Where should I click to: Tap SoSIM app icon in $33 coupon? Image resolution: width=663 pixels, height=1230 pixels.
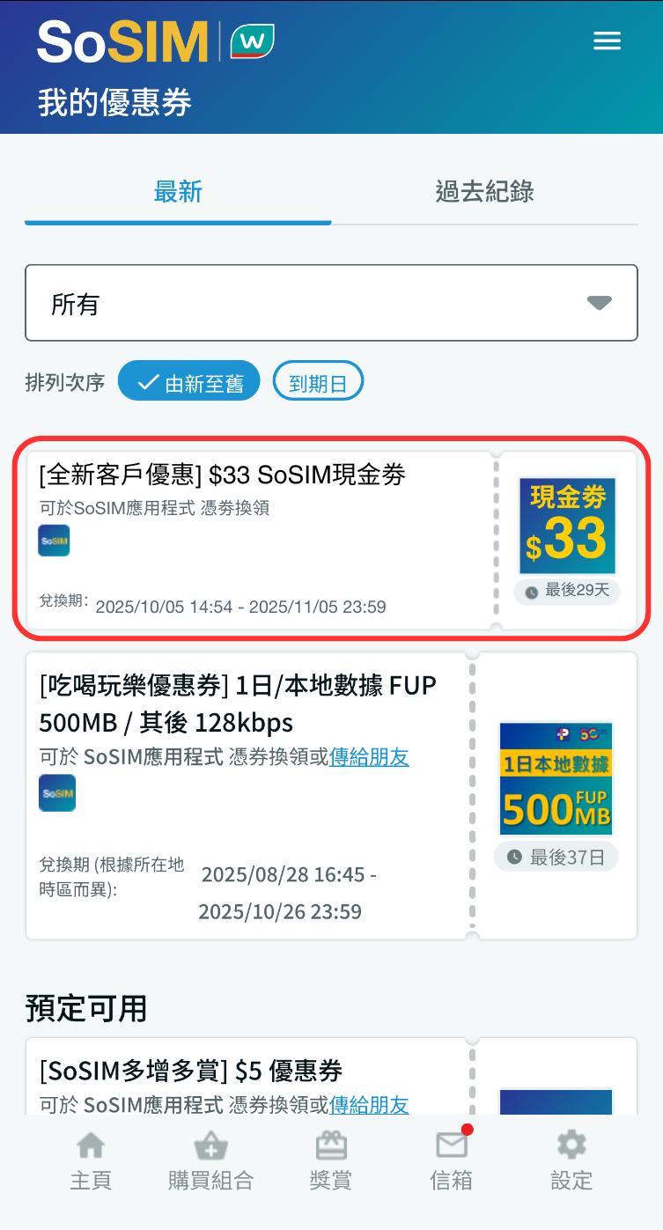point(54,541)
